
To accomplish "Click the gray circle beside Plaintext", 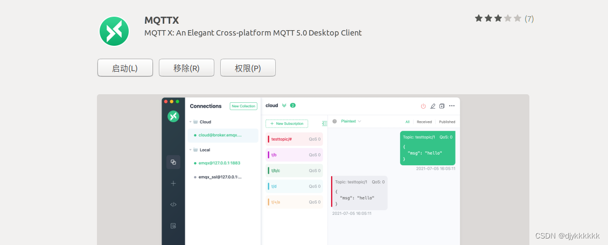I will click(334, 121).
